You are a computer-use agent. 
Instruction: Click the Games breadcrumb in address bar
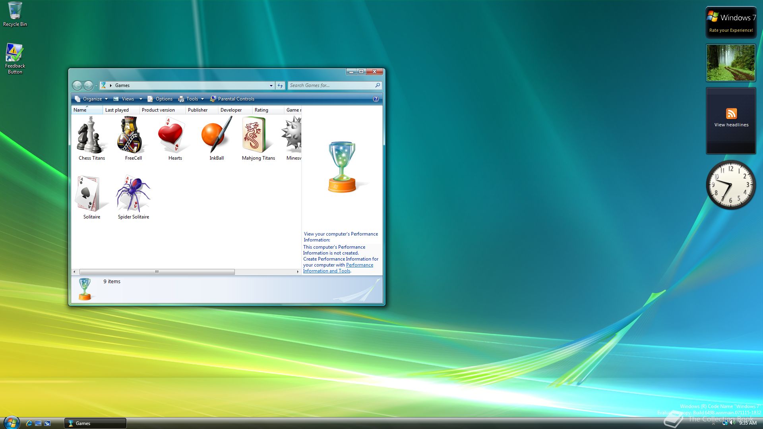(122, 85)
